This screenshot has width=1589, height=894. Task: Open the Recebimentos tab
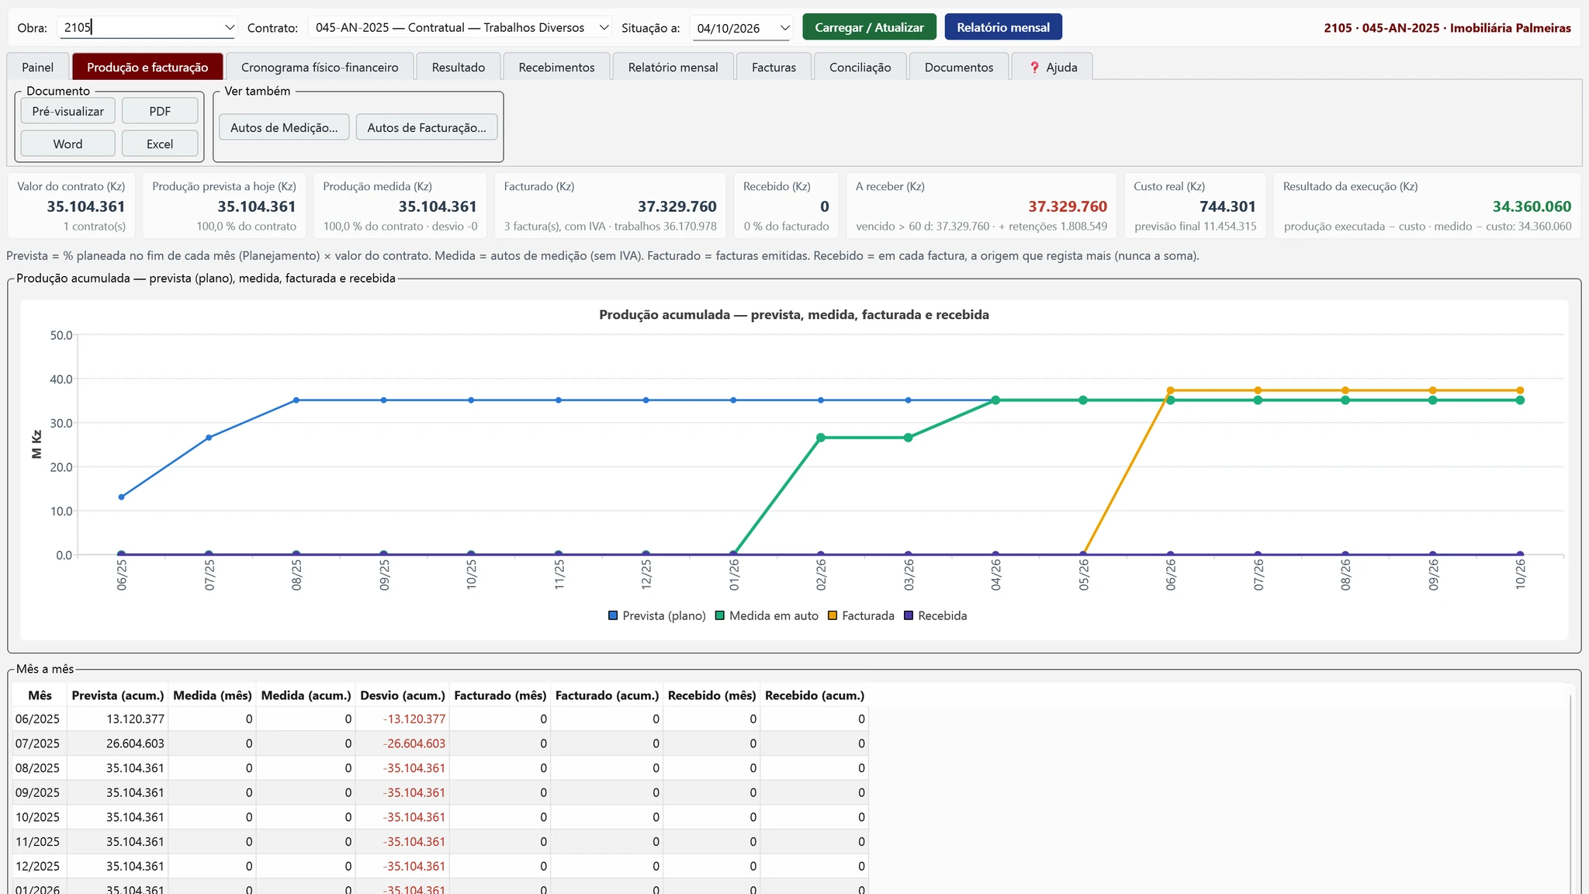point(556,67)
